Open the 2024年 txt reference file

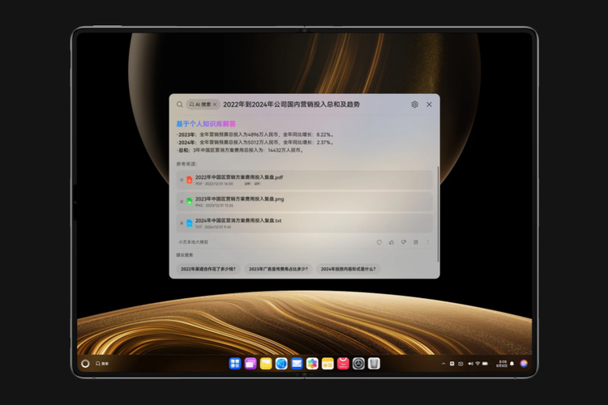(304, 224)
